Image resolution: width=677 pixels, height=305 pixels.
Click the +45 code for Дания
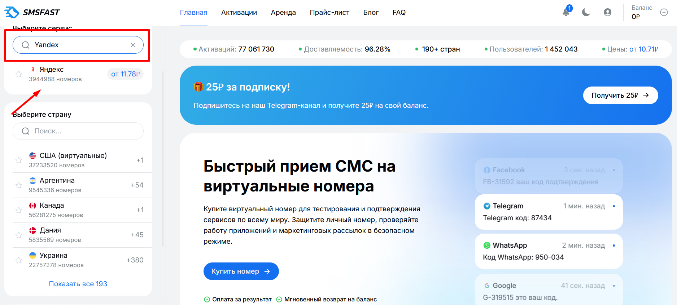click(137, 235)
